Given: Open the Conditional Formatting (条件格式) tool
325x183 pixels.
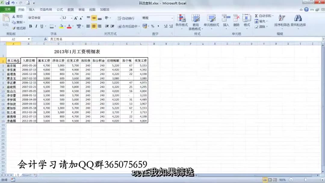Looking at the screenshot, I should 182,21.
